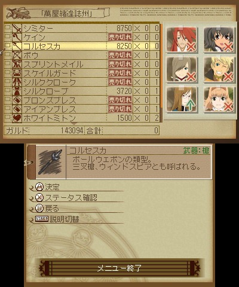Screen dimensions: 239x287
Task: Click the sword icon next to シミター
Action: [17, 29]
